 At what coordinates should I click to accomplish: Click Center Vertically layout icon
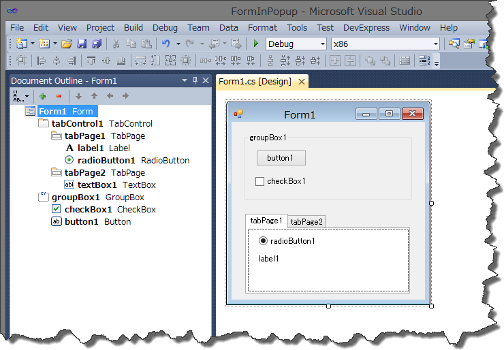[x=350, y=61]
